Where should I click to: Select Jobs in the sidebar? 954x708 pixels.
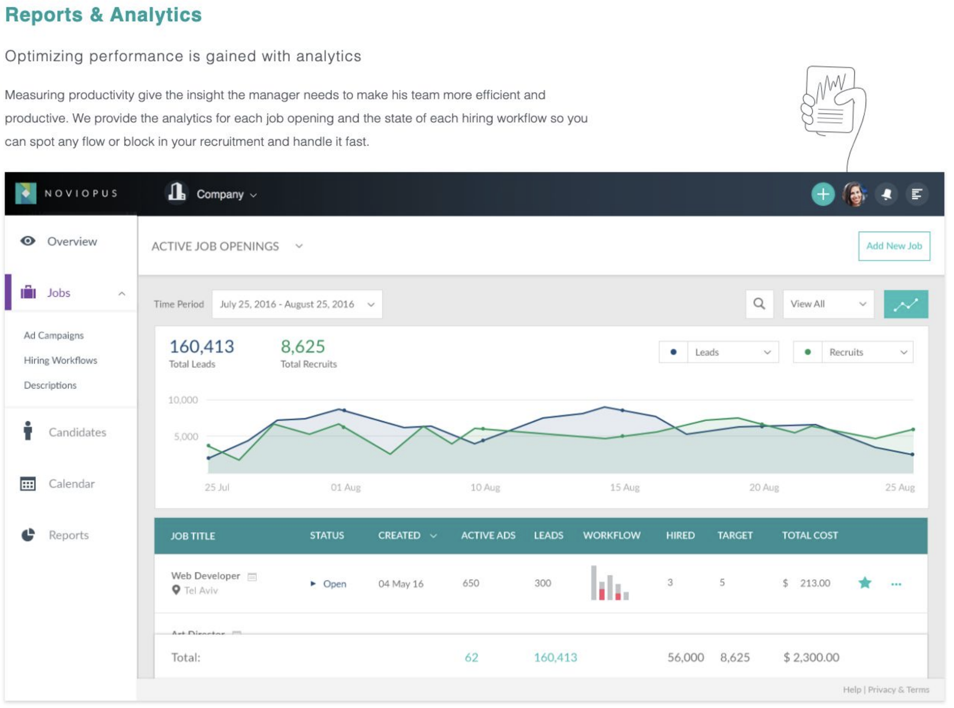pos(58,293)
